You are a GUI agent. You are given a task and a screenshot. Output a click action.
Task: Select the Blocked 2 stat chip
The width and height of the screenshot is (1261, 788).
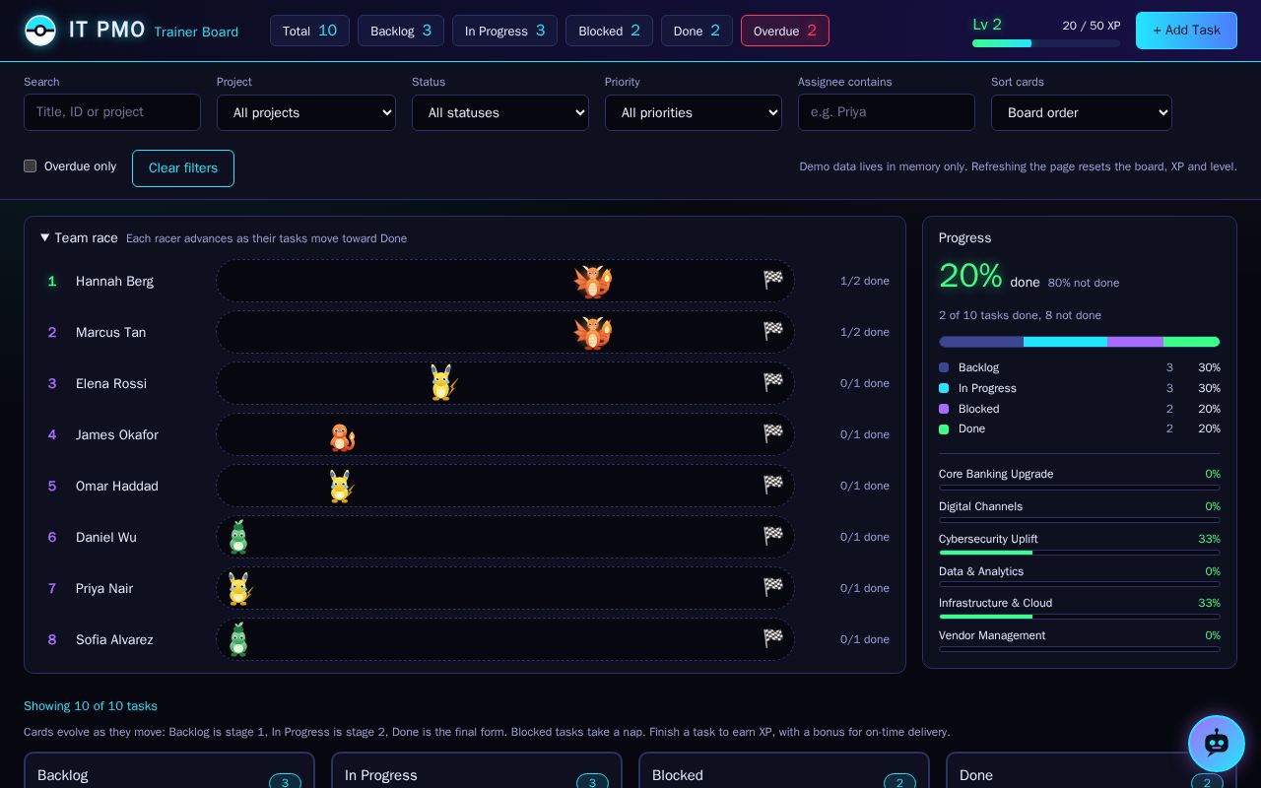tap(609, 31)
